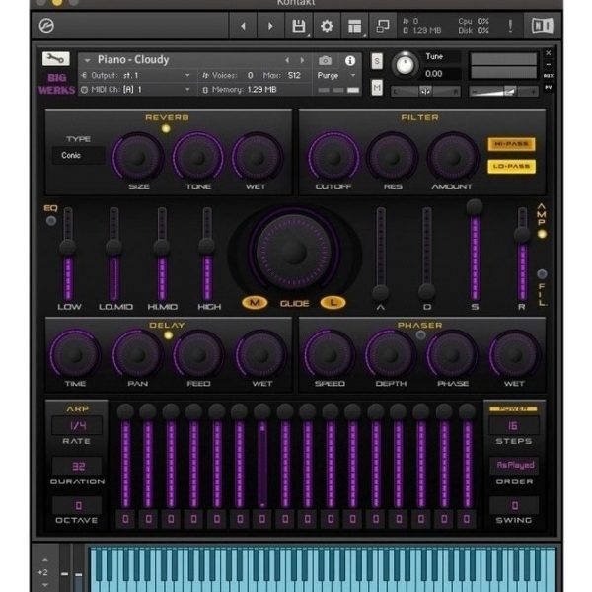Screen dimensions: 592x592
Task: Click the instrument volume slider
Action: point(503,91)
